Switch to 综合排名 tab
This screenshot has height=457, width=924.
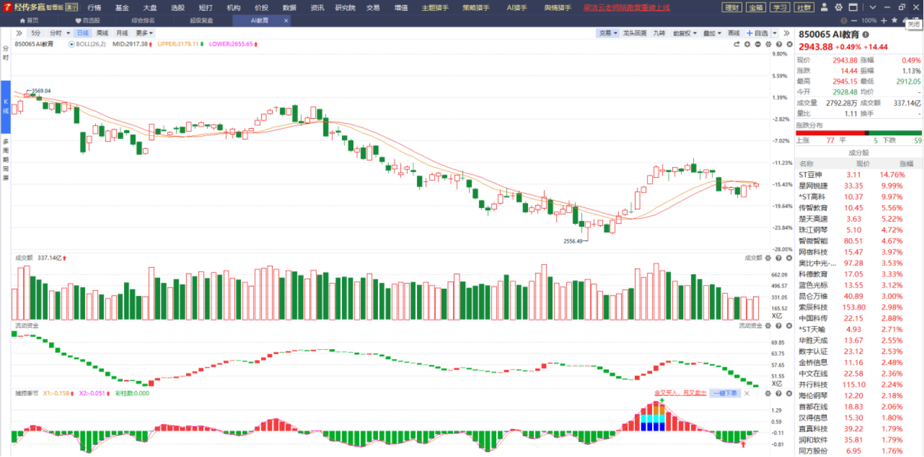[x=143, y=20]
